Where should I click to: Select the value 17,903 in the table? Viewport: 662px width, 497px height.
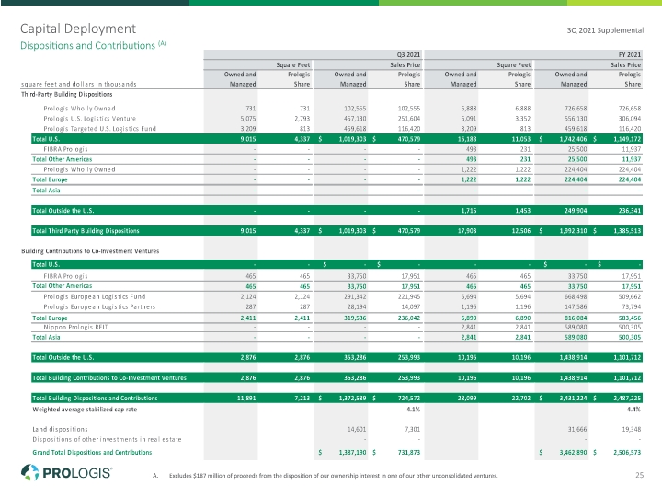point(467,231)
